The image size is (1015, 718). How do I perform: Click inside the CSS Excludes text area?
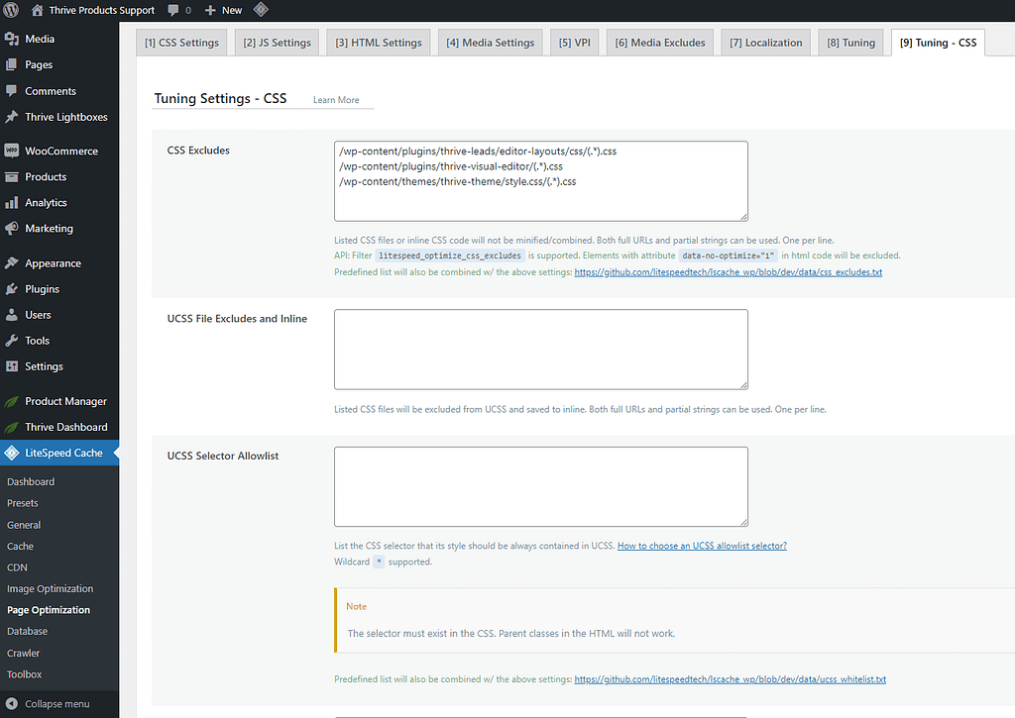(541, 181)
